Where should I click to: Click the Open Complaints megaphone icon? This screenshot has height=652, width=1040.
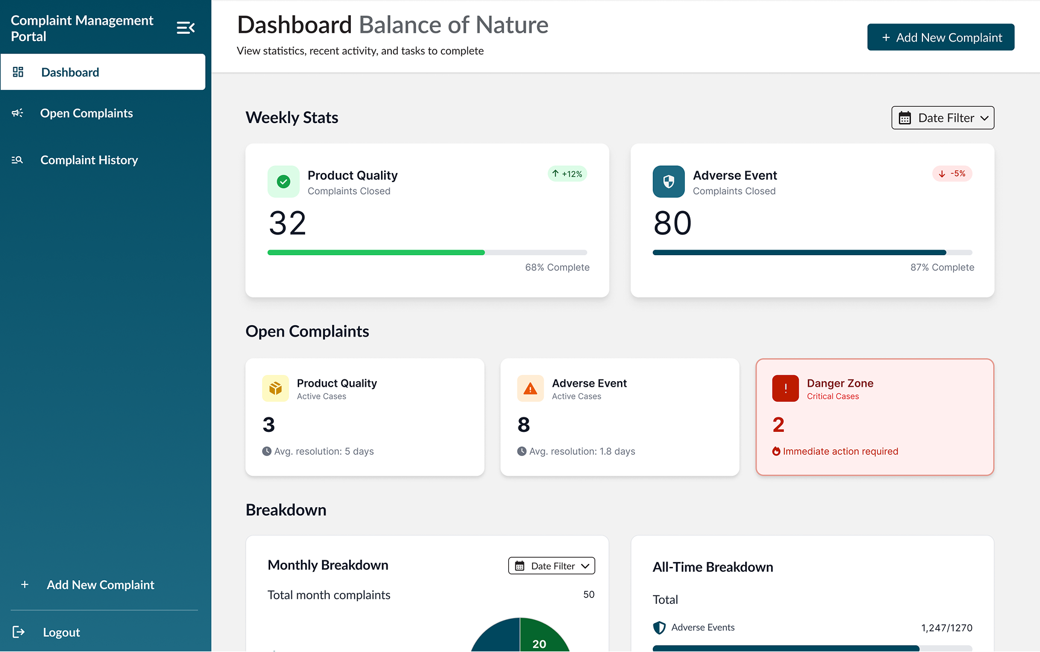17,113
